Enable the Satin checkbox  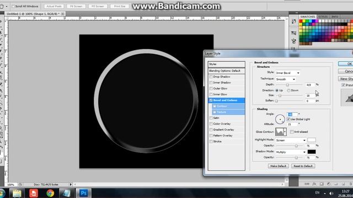coord(211,118)
